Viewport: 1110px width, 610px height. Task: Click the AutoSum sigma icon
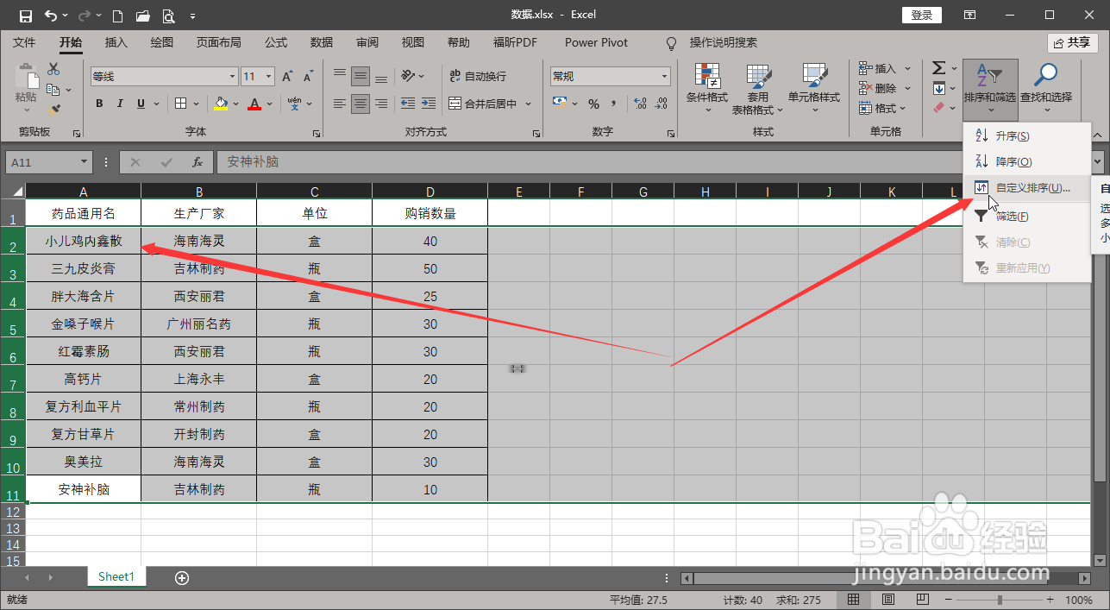939,68
